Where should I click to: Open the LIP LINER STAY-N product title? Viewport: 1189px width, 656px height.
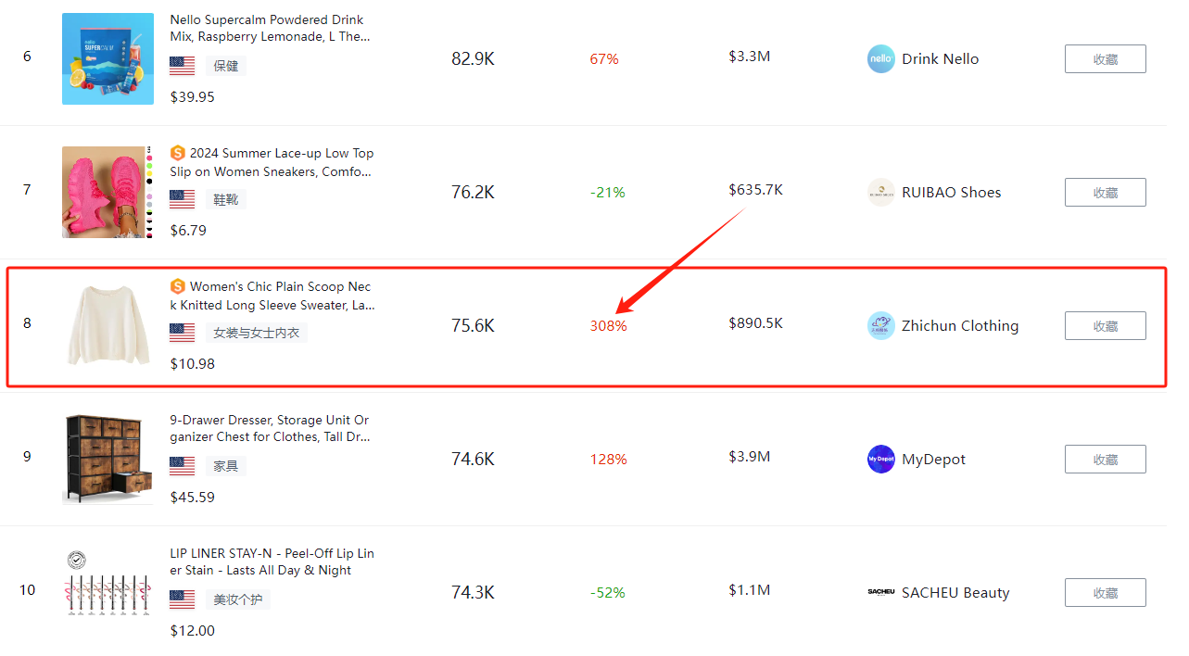click(x=272, y=561)
